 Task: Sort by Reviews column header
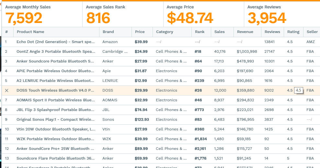coord(272,32)
